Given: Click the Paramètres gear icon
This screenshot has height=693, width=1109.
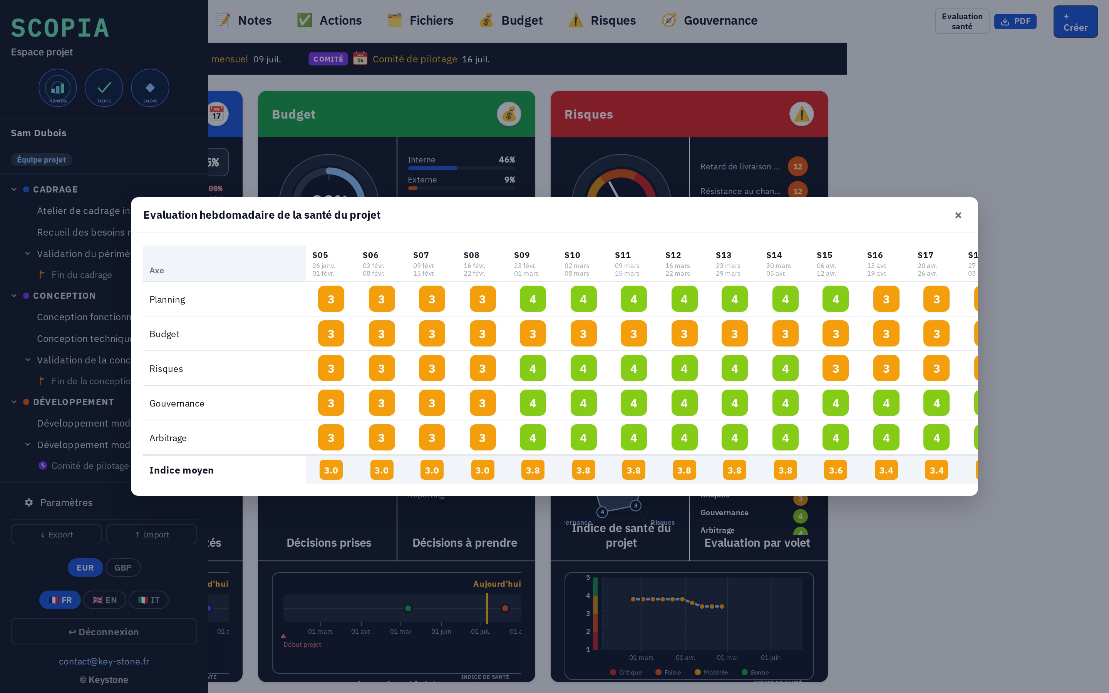Looking at the screenshot, I should pos(29,502).
